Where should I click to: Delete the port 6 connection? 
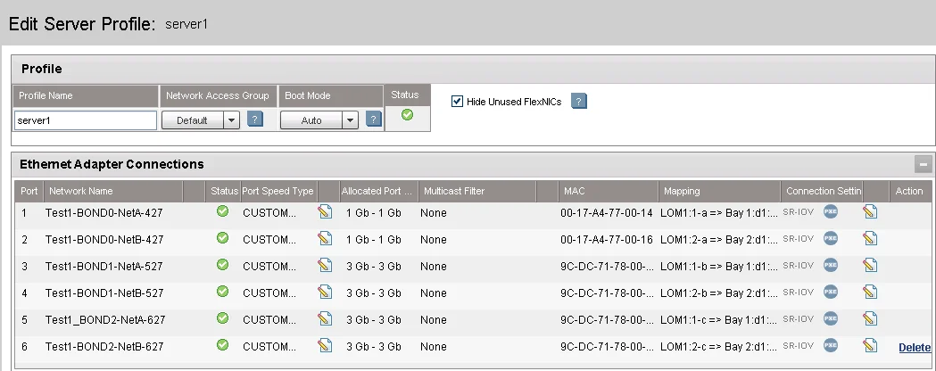[914, 347]
